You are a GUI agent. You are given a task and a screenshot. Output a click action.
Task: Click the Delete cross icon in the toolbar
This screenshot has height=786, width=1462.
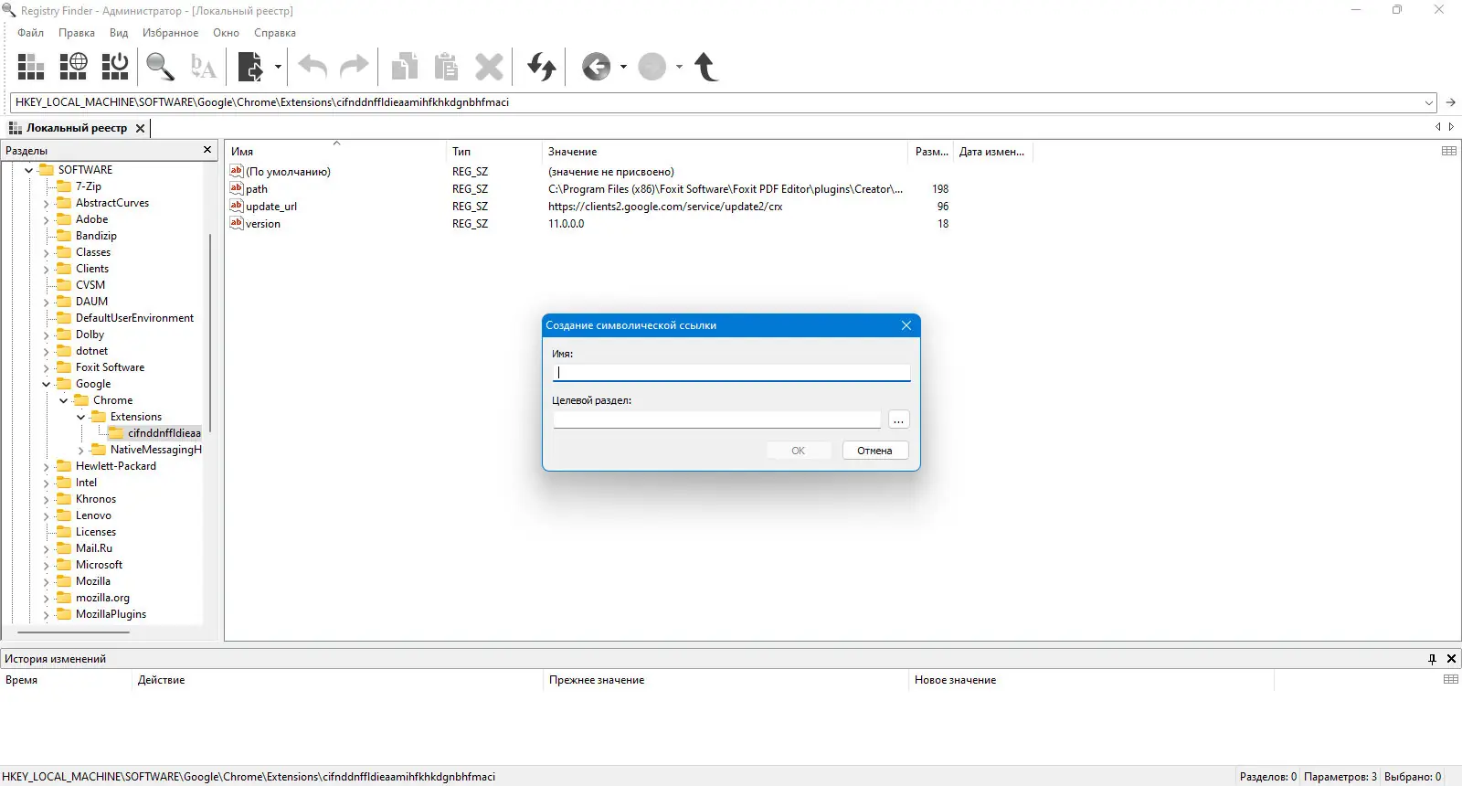tap(489, 67)
